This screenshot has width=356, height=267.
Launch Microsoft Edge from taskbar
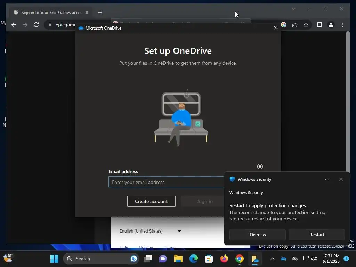(193, 259)
